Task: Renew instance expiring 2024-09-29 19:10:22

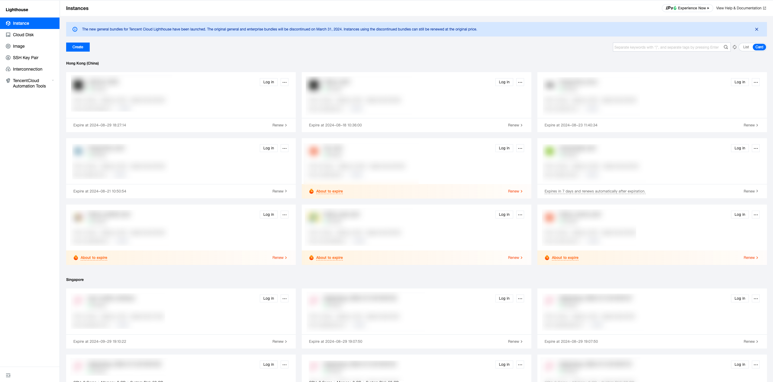Action: point(280,342)
